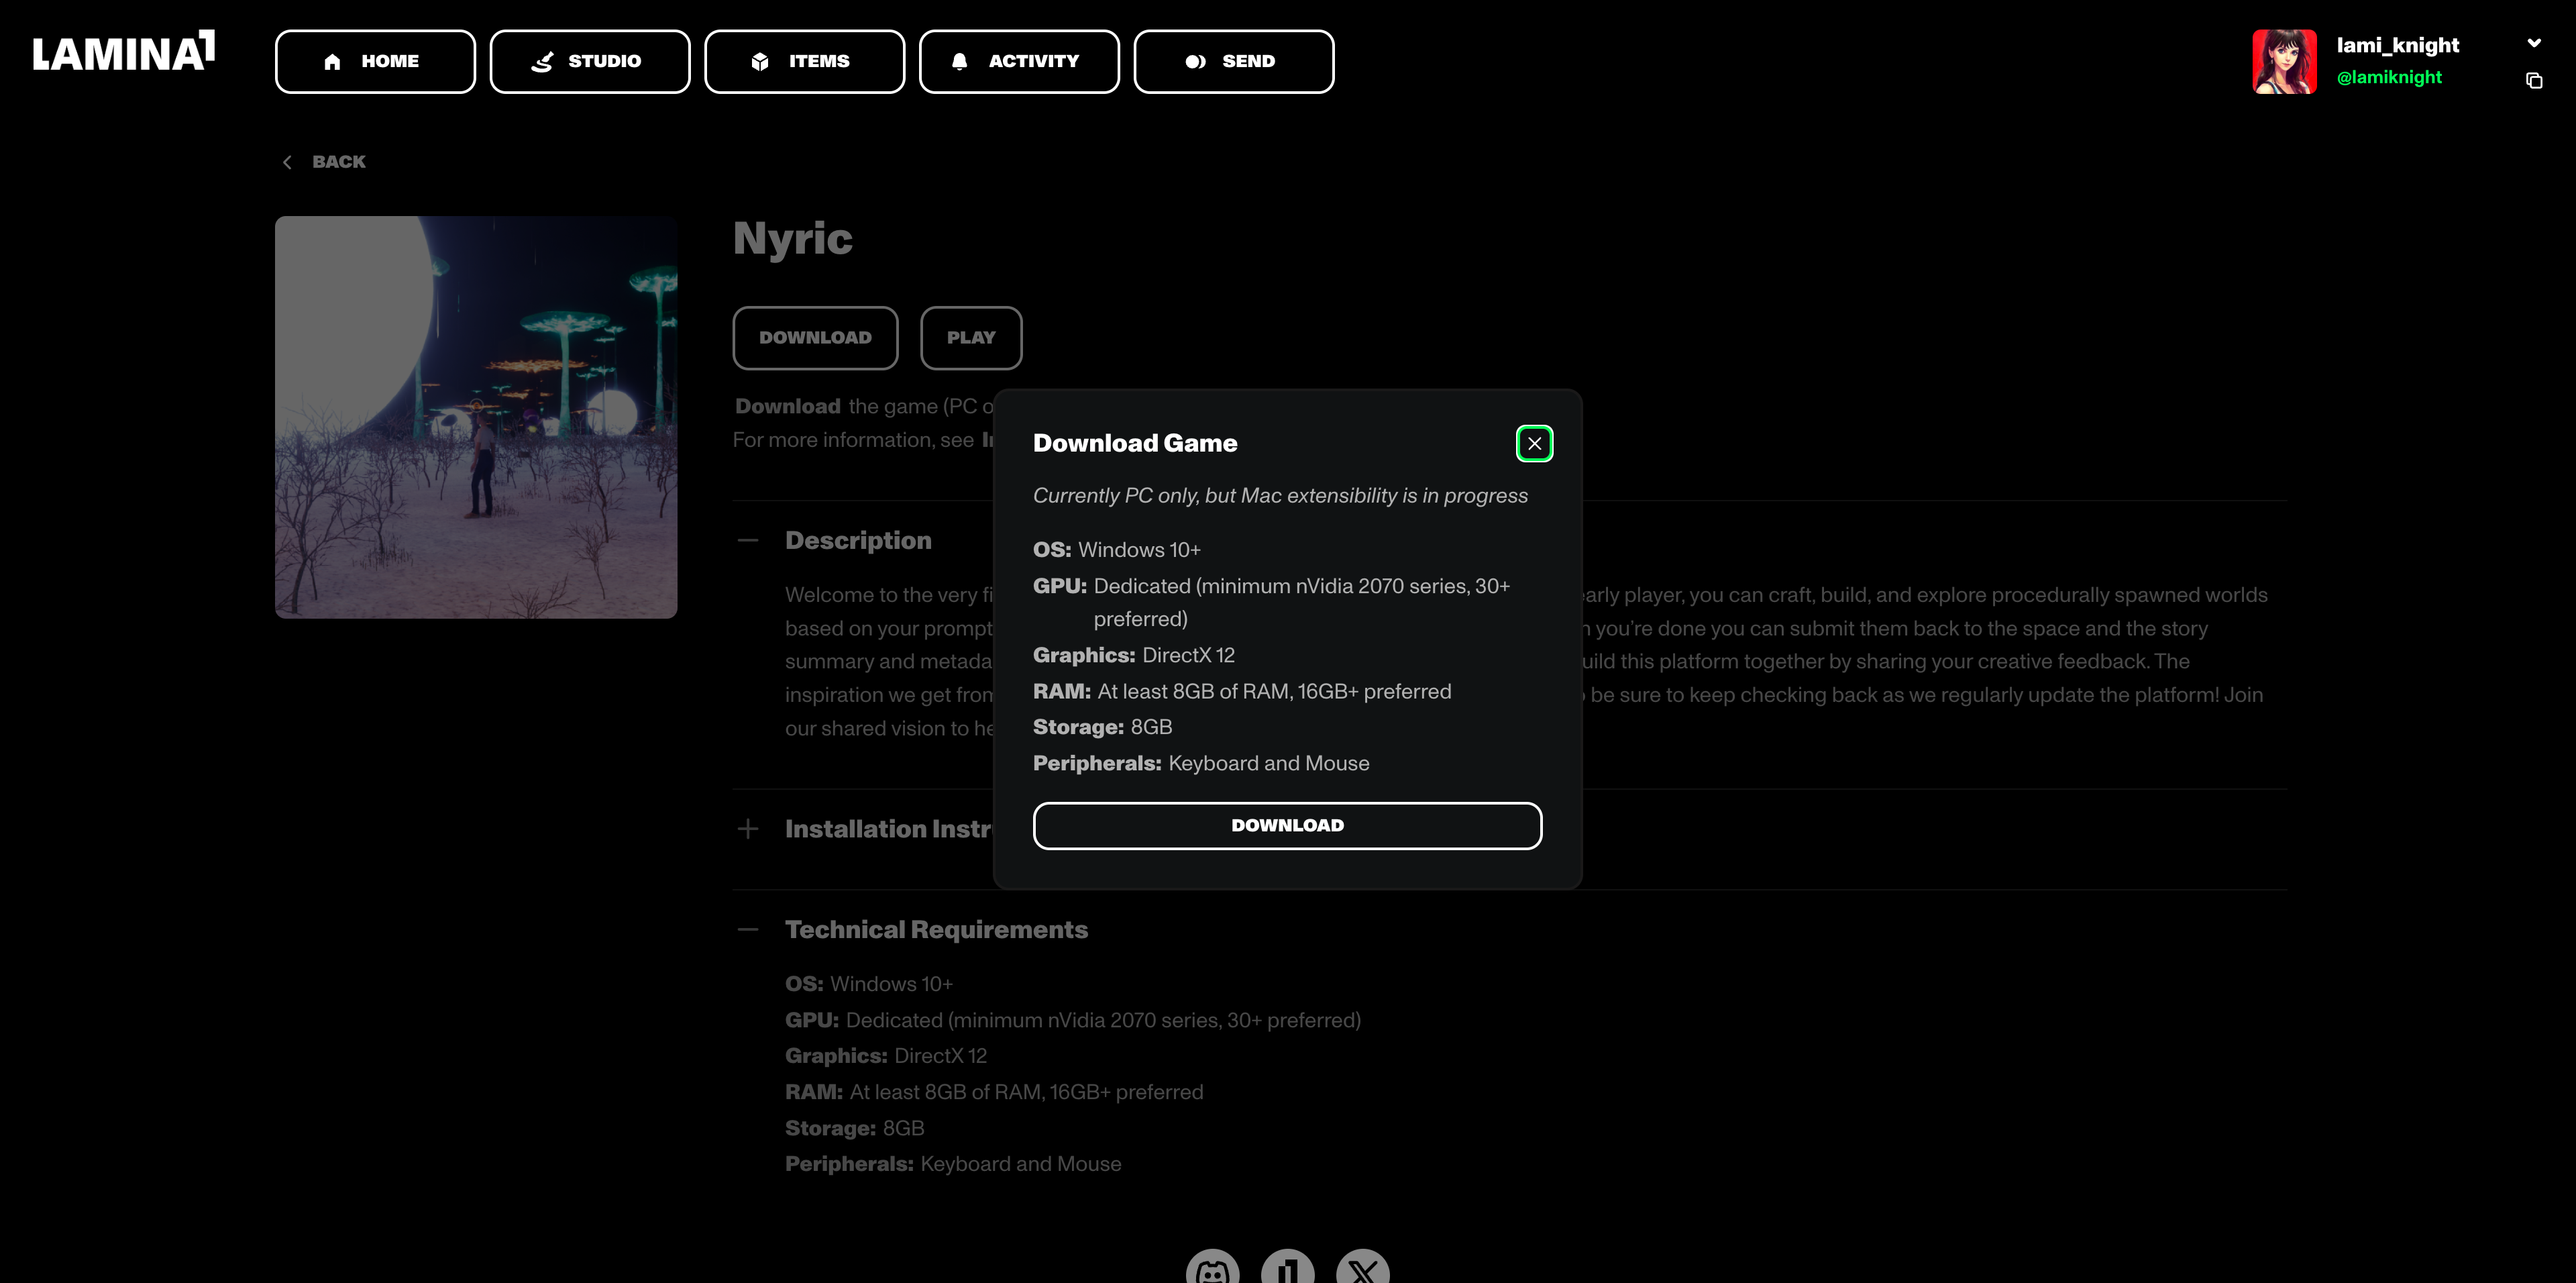The image size is (2576, 1283).
Task: Click the lami_knight username text
Action: click(2397, 45)
